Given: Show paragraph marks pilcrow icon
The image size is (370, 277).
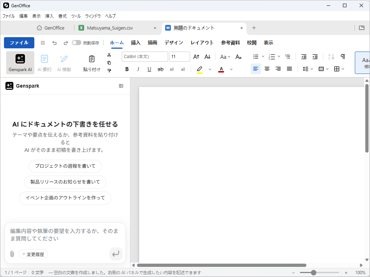Looking at the screenshot, I should pos(343,57).
